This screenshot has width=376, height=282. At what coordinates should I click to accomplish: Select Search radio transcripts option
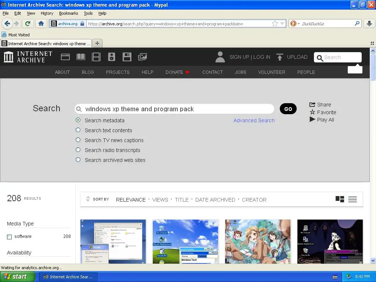pos(78,150)
